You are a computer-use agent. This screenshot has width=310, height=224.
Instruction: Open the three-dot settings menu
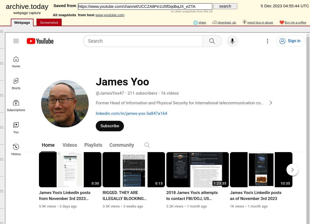click(x=268, y=41)
